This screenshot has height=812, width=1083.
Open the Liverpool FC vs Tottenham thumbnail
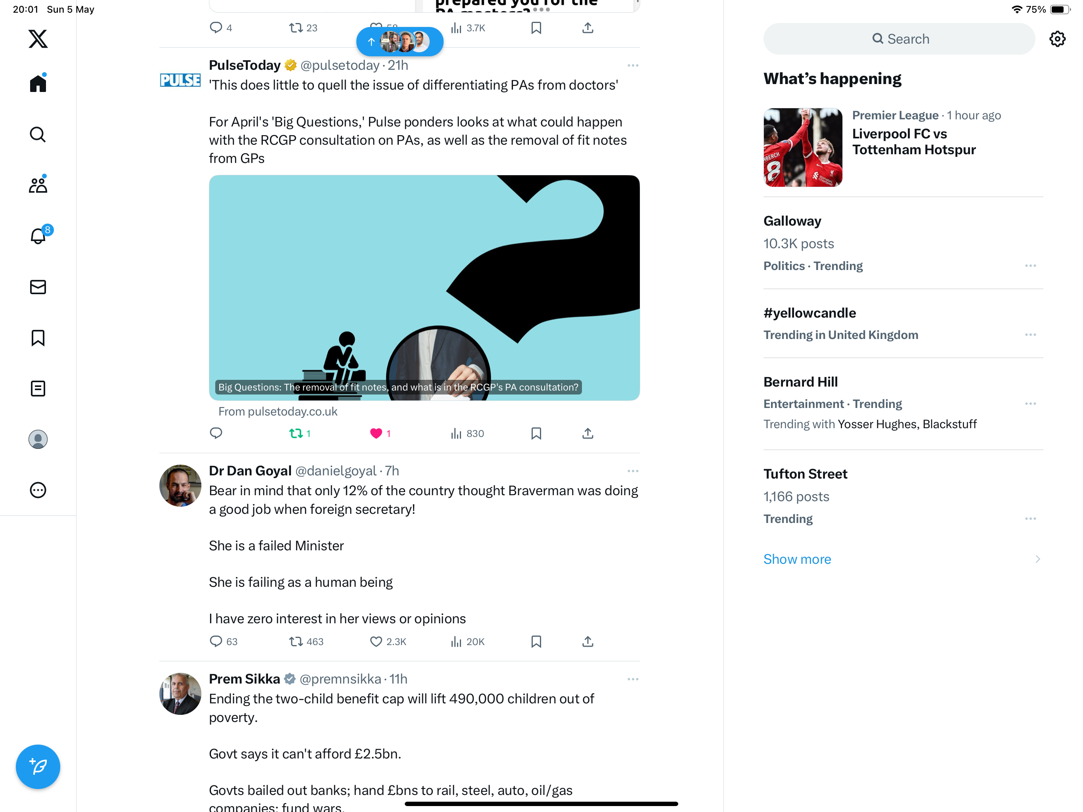coord(803,147)
